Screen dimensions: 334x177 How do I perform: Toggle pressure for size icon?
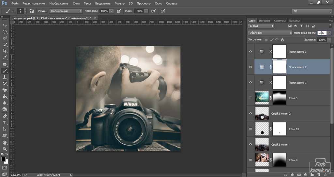pyautogui.click(x=163, y=11)
